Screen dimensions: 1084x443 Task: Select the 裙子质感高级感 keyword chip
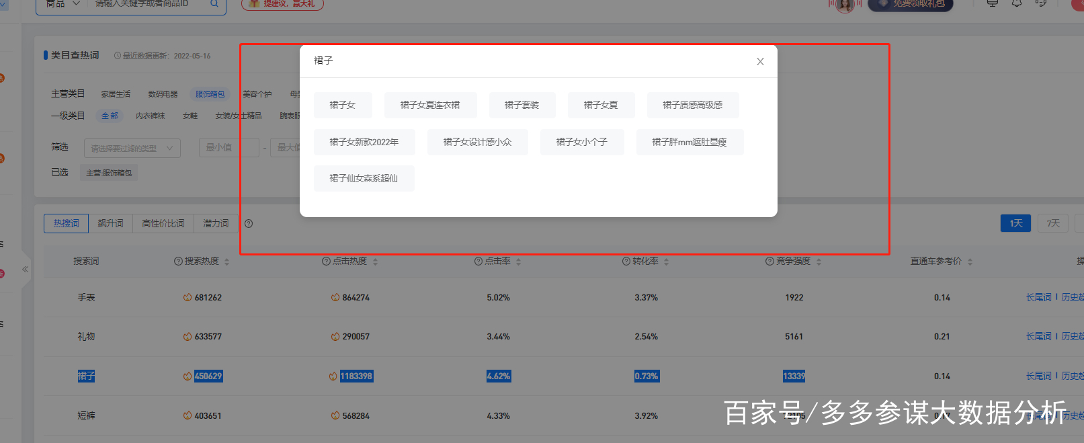[x=693, y=105]
